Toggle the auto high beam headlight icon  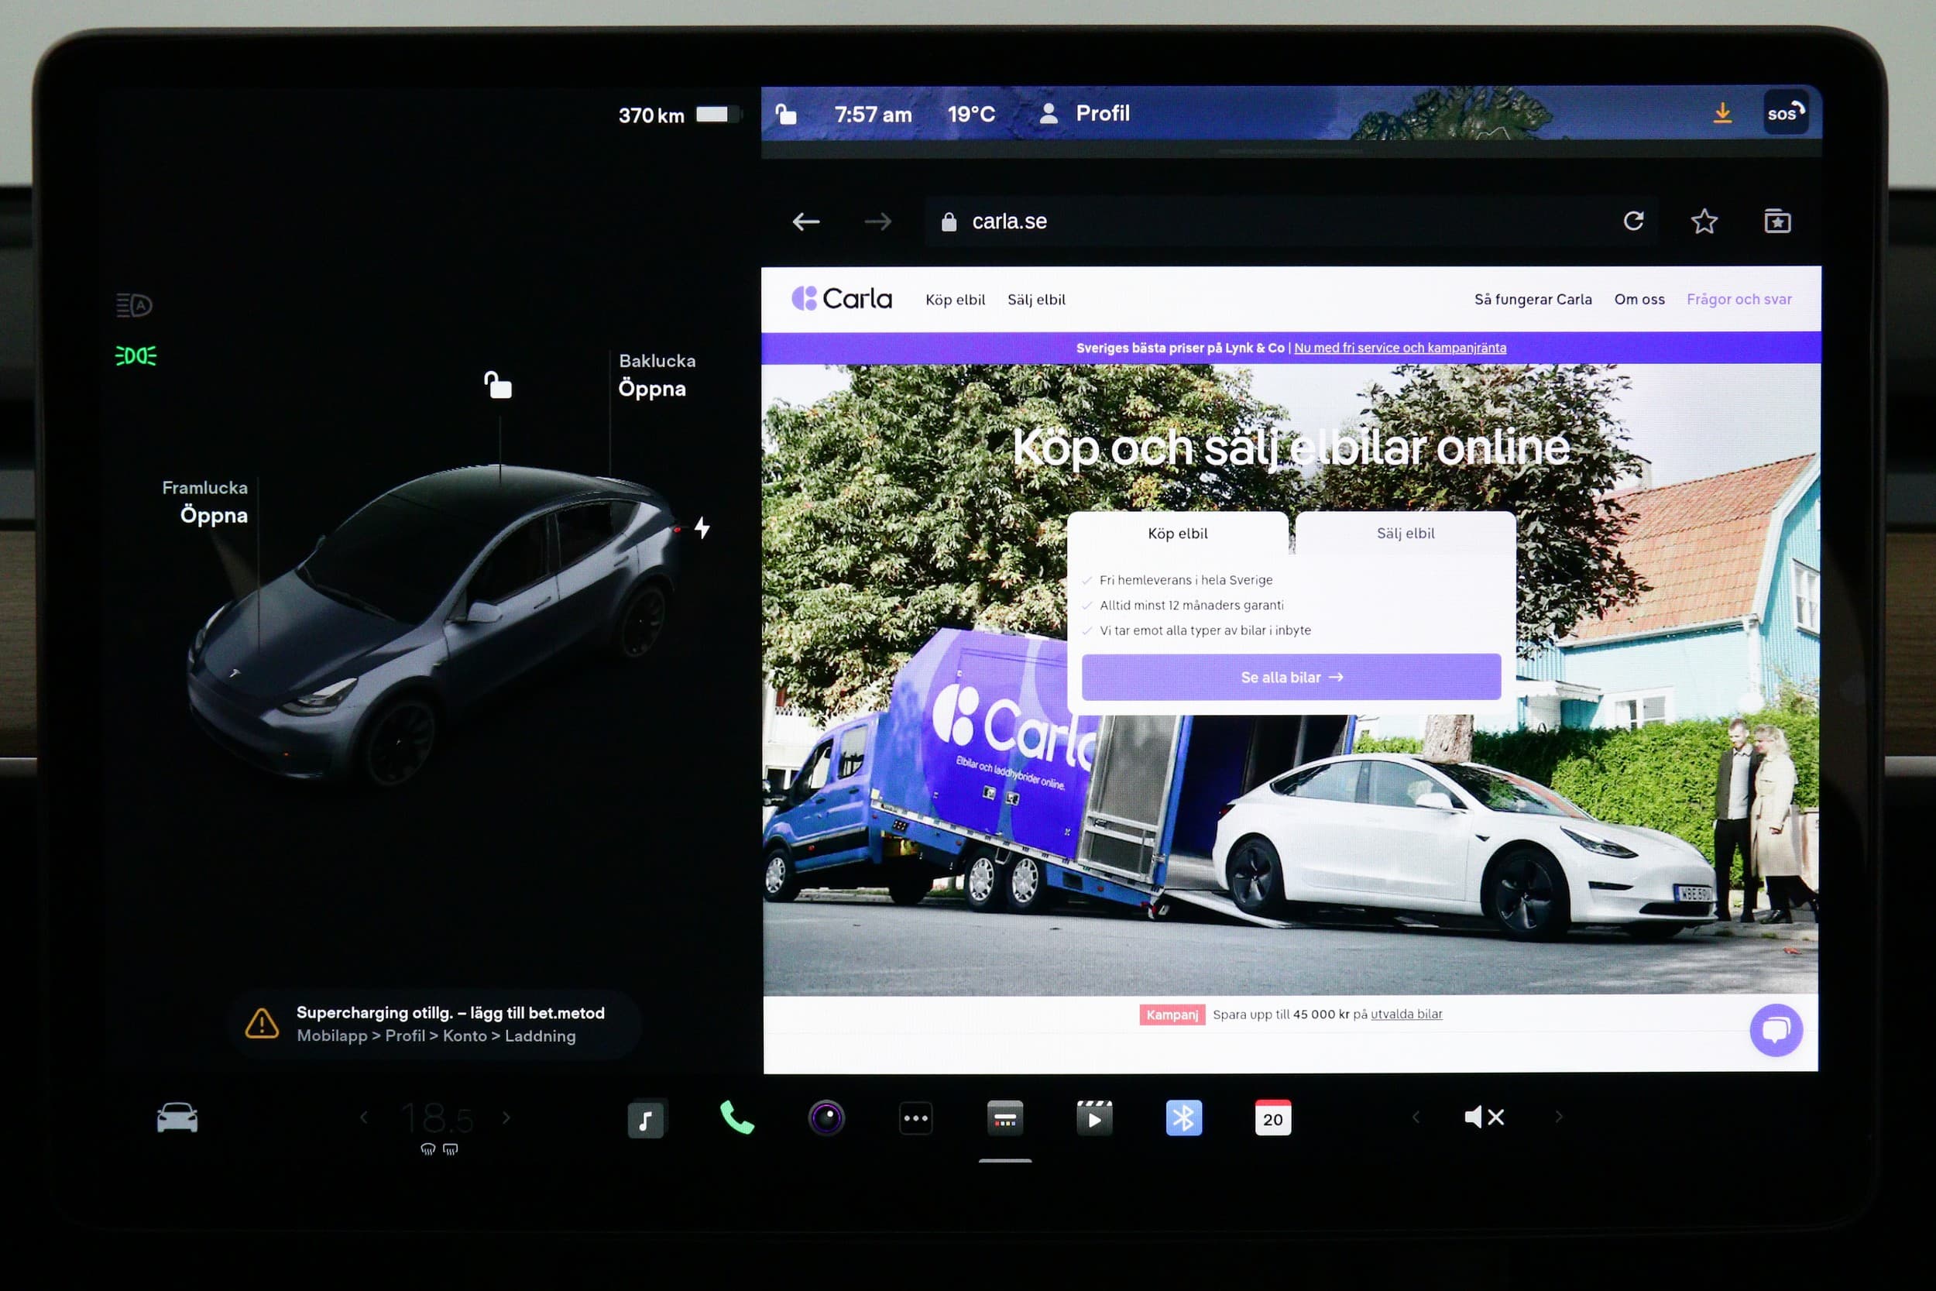tap(134, 305)
